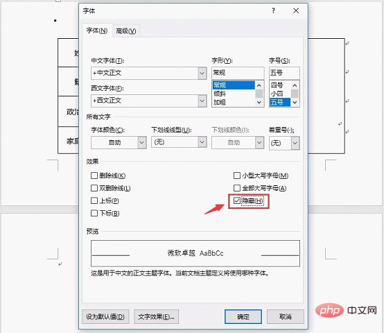This screenshot has height=333, width=384.
Task: Click the 确定 button
Action: 243,316
